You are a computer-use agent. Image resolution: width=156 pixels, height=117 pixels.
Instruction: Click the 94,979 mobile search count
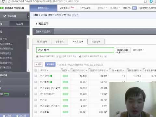coord(104,76)
